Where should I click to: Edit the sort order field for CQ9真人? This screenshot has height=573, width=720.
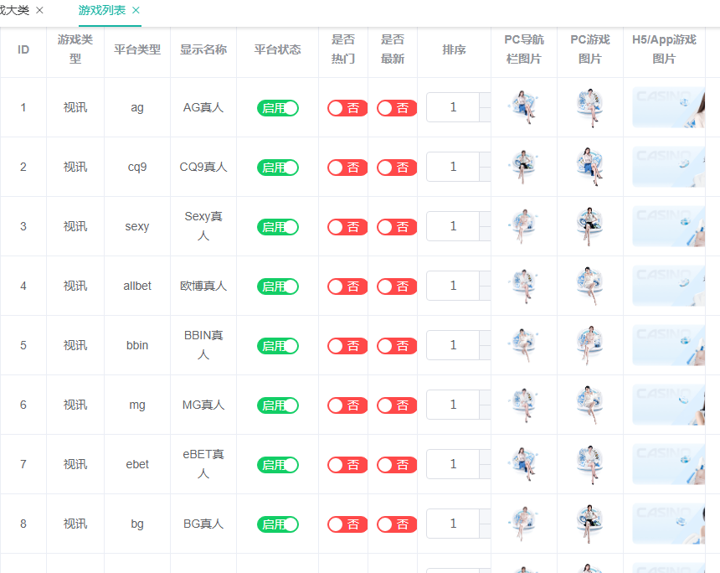[453, 167]
